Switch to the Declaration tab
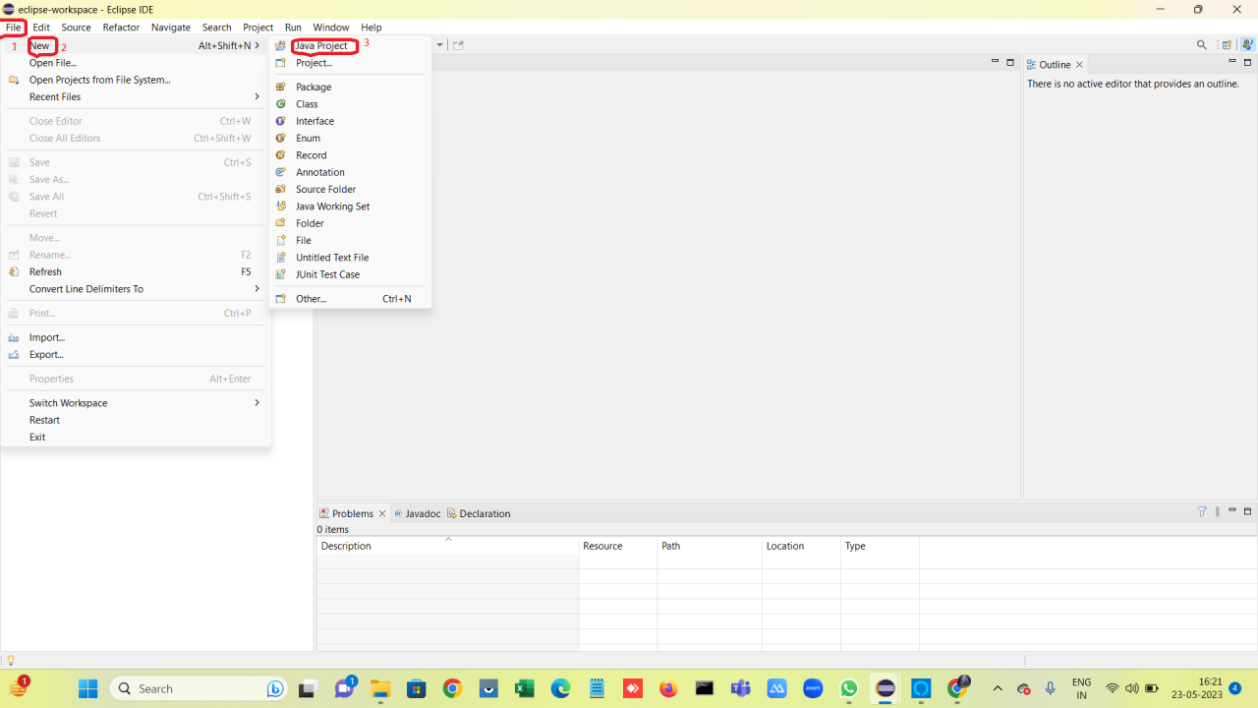 479,513
